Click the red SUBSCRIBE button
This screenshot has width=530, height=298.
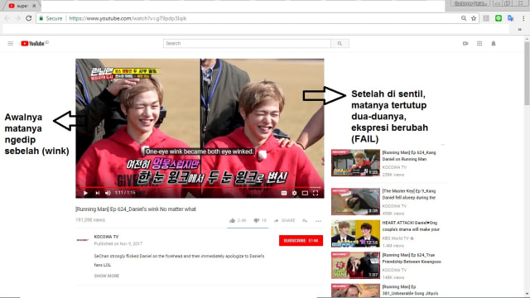[301, 241]
